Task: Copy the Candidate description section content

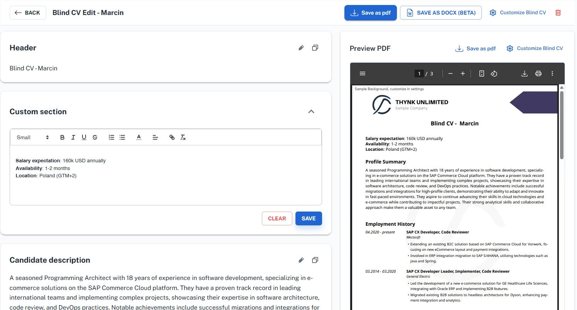Action: coord(315,260)
